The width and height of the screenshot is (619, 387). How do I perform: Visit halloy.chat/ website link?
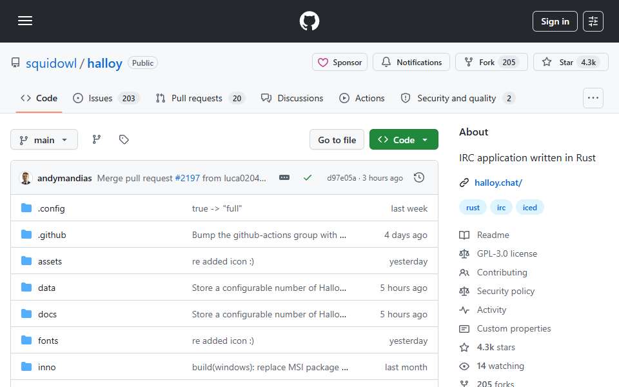pyautogui.click(x=498, y=183)
